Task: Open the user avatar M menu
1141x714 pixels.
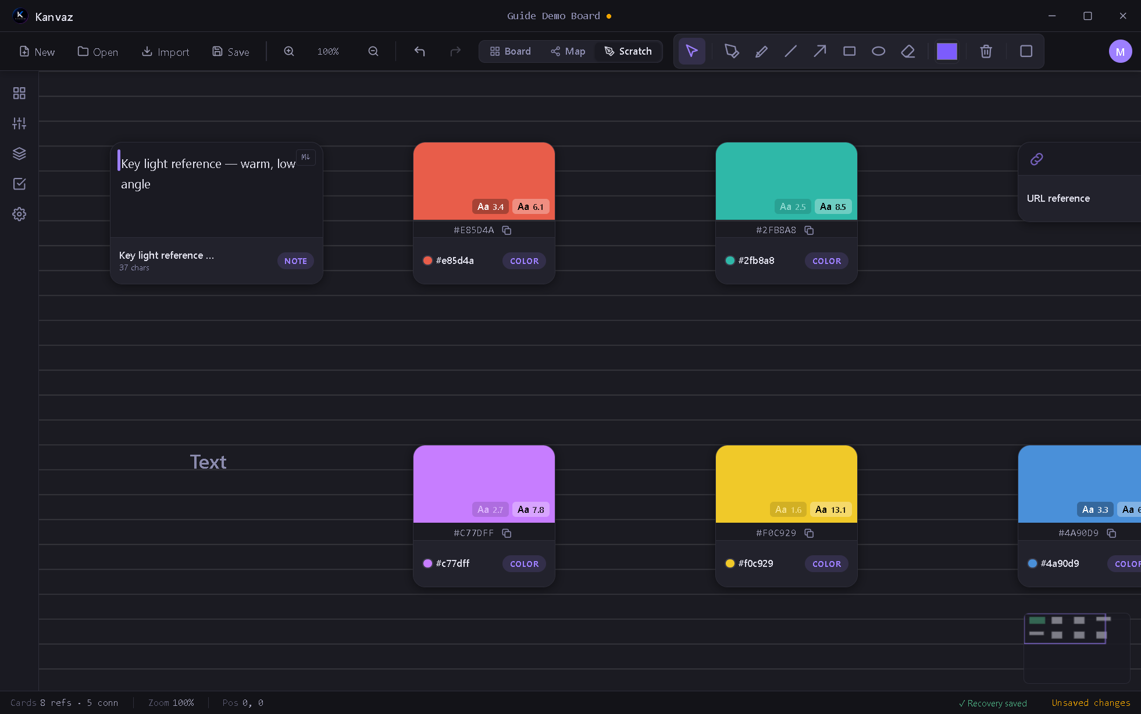Action: tap(1120, 51)
